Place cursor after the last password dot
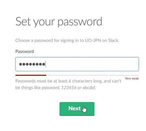146x131 pixels. (45, 64)
